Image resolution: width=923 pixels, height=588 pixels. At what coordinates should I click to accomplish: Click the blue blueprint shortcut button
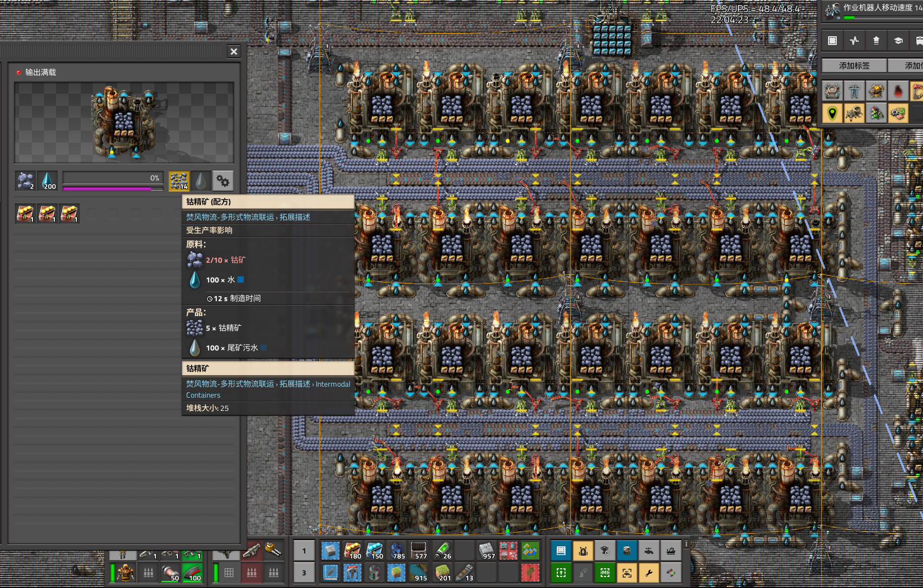tap(561, 551)
